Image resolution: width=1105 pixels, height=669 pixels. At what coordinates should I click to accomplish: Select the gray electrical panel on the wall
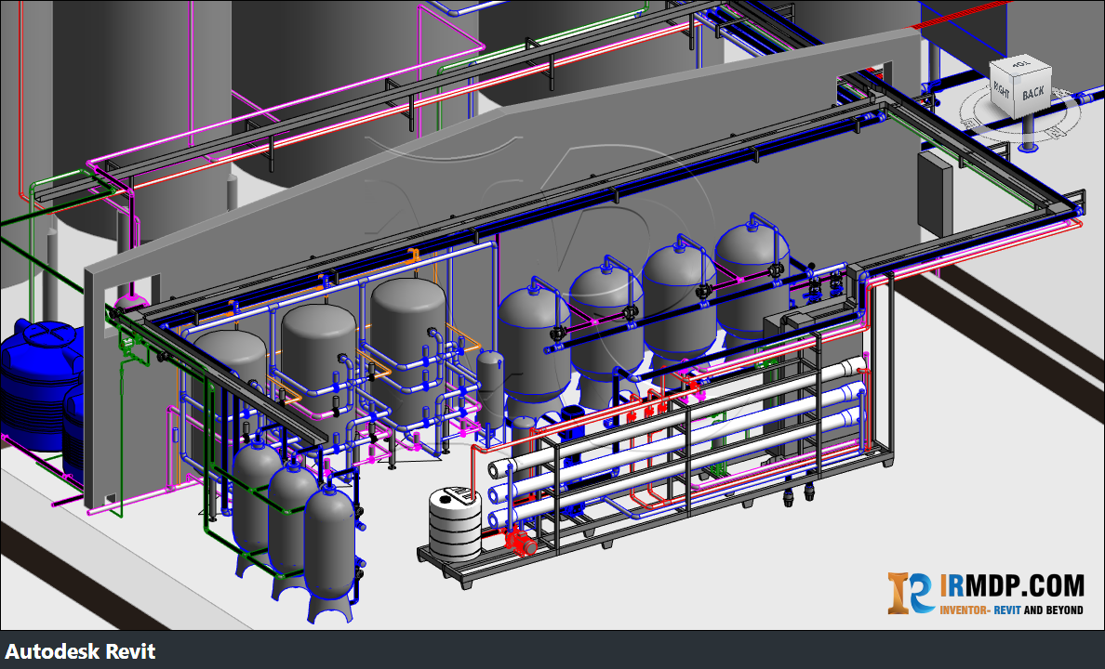[x=935, y=193]
